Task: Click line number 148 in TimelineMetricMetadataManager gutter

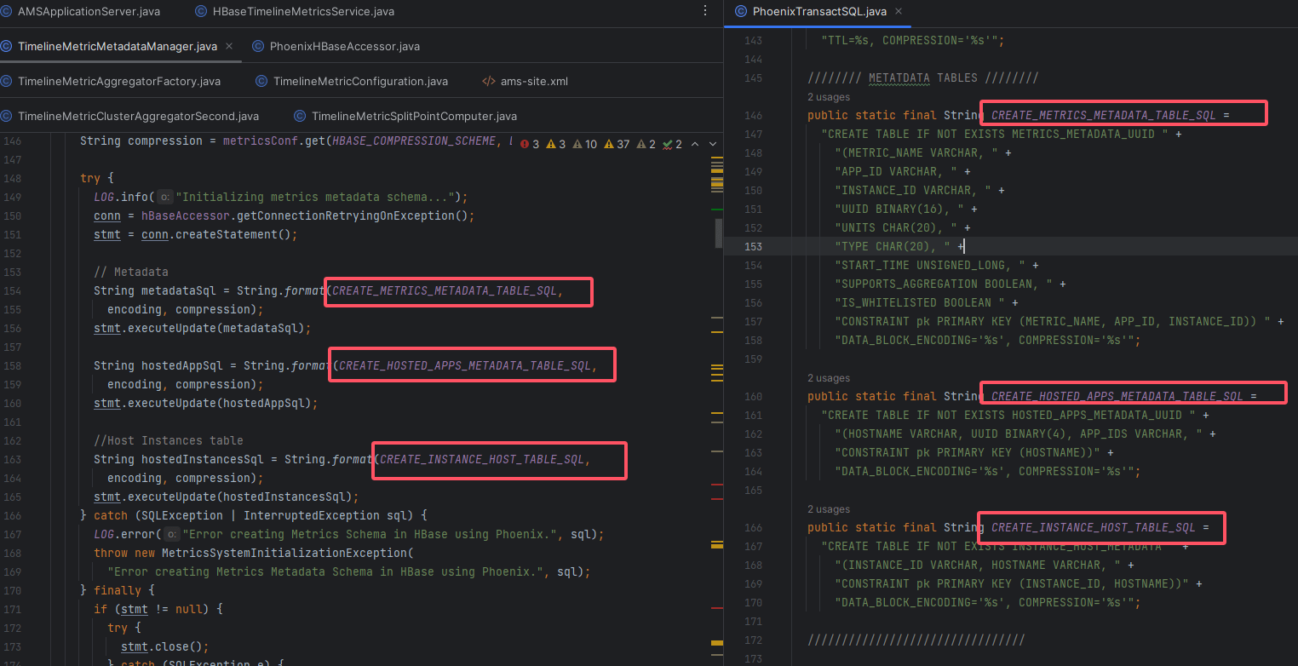Action: click(12, 178)
